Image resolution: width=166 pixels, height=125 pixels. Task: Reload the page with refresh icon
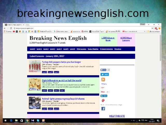click(11, 28)
